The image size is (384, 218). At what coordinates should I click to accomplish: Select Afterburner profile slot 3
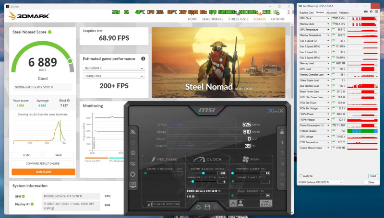(282, 163)
